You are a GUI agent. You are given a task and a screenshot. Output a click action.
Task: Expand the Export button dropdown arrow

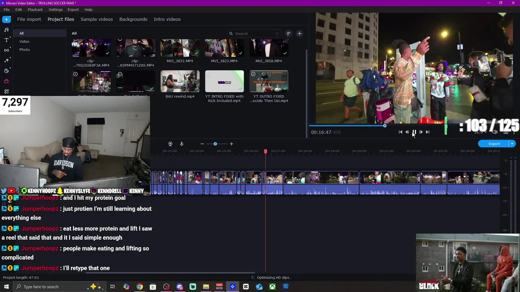[512, 144]
